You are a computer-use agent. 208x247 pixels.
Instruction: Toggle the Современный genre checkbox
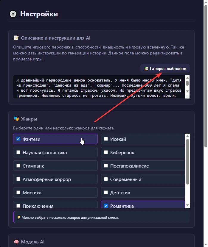tap(106, 179)
